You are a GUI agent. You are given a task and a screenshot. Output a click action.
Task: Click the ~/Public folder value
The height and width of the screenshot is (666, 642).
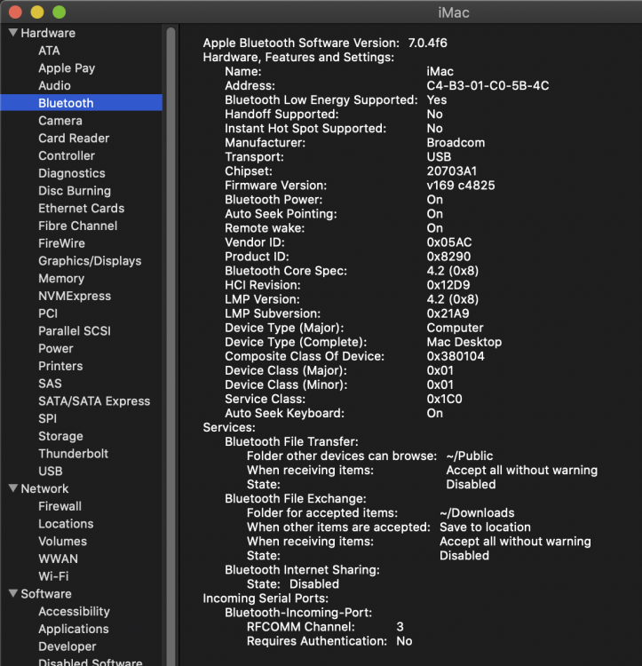[x=470, y=456]
